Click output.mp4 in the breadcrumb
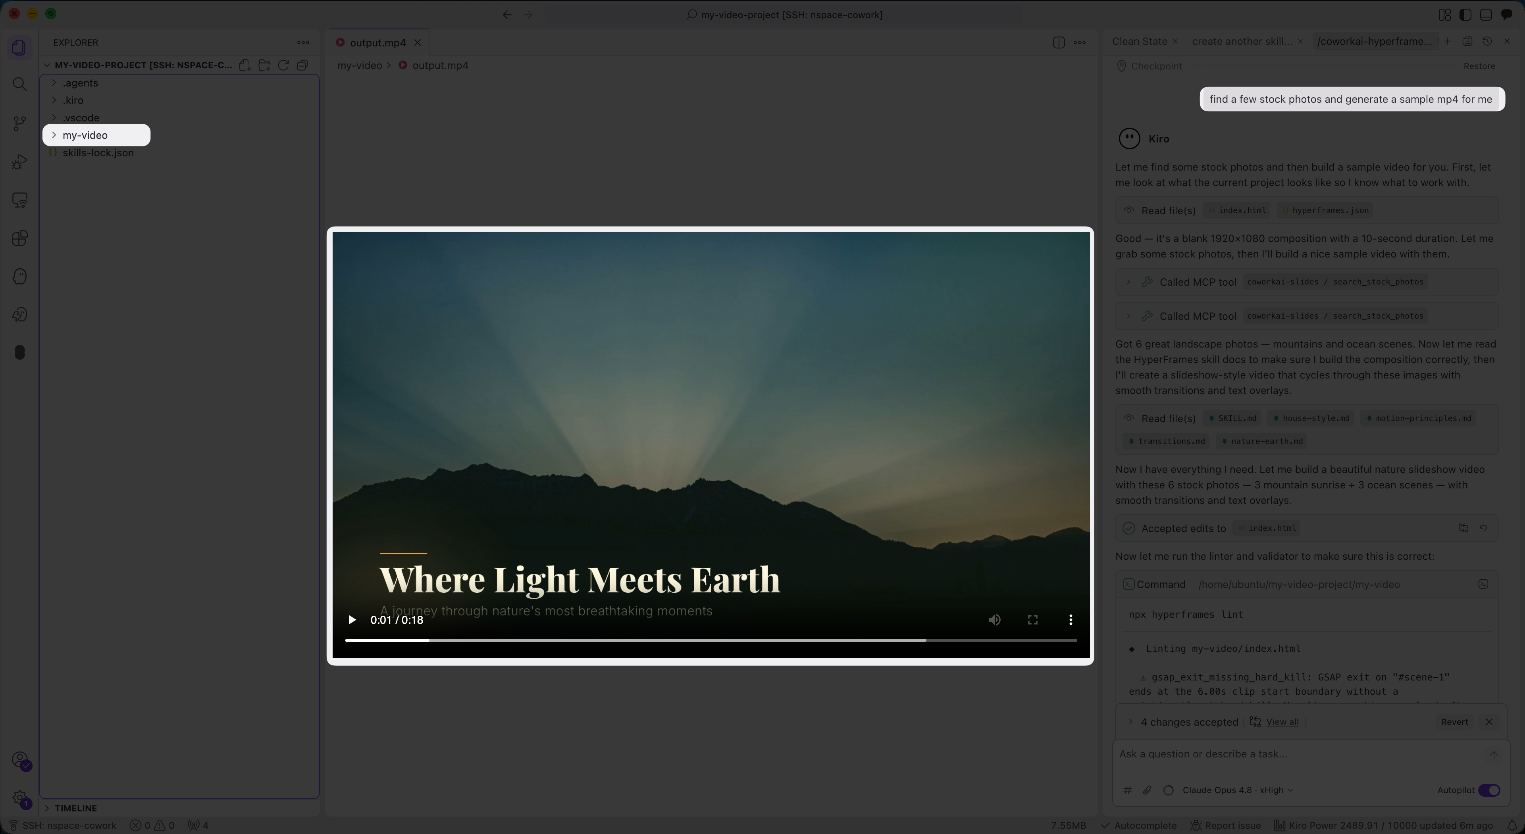The width and height of the screenshot is (1525, 834). [440, 66]
